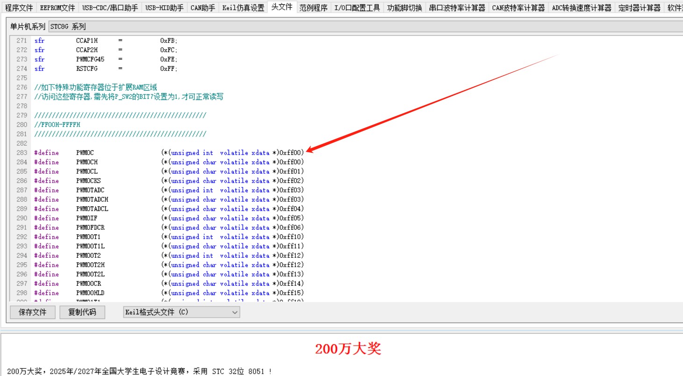
Task: Open the STC8G 系列 MCU series dropdown
Action: [365, 27]
